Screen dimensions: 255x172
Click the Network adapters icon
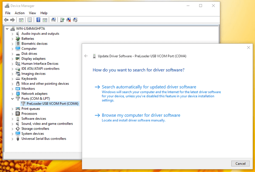[18, 94]
